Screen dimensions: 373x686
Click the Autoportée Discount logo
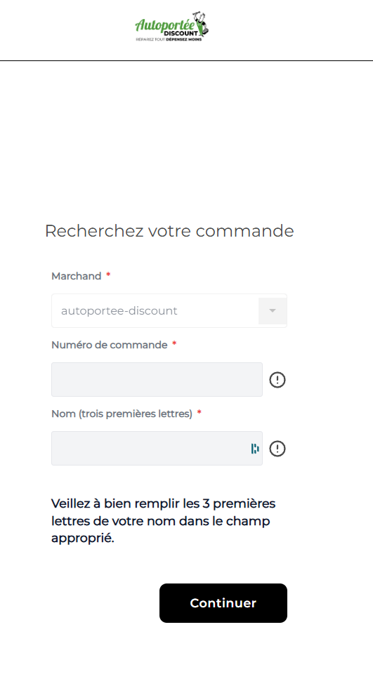pos(171,27)
